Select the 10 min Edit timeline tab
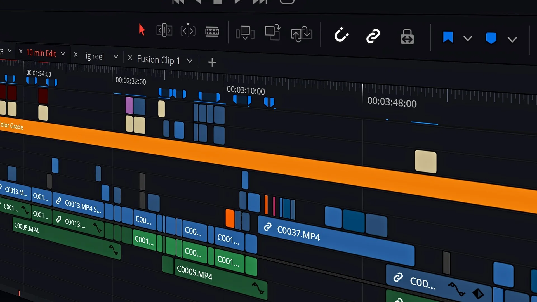 click(41, 53)
